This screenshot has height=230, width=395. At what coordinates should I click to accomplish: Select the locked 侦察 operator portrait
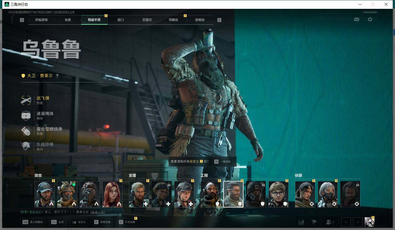click(350, 194)
